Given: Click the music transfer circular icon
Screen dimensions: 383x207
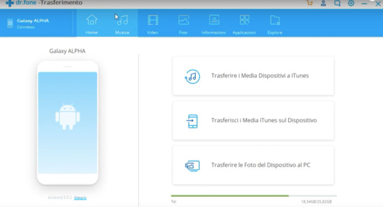Looking at the screenshot, I should click(x=192, y=76).
